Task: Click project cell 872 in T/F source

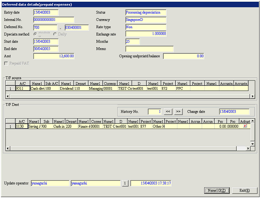Action: [x=168, y=88]
